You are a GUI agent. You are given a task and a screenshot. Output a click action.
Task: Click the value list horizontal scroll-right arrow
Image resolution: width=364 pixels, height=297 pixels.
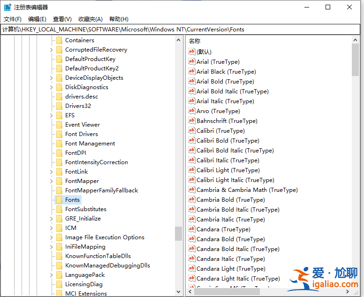(348, 291)
